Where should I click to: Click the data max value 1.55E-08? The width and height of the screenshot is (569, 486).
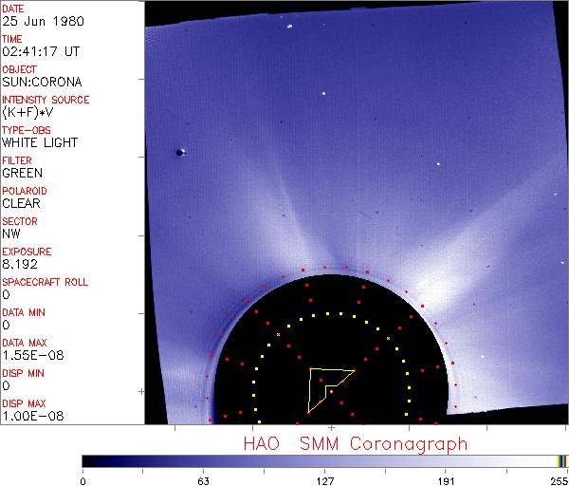click(x=29, y=356)
